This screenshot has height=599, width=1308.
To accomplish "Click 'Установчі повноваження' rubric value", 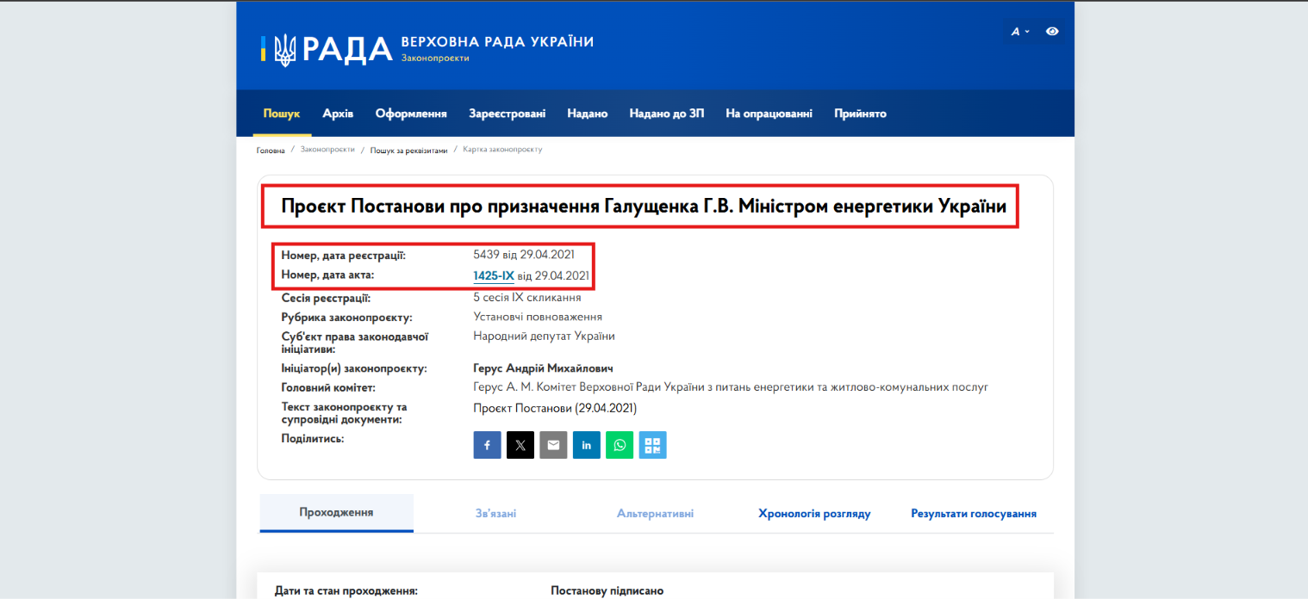I will point(538,317).
